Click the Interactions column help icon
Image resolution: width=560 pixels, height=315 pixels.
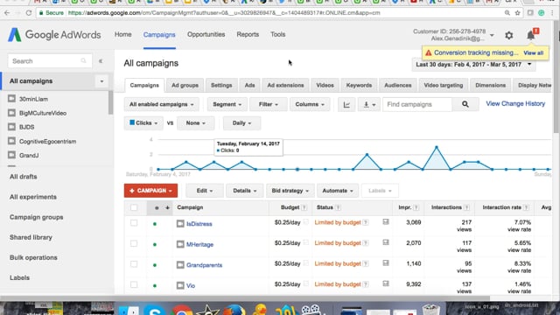(x=466, y=207)
